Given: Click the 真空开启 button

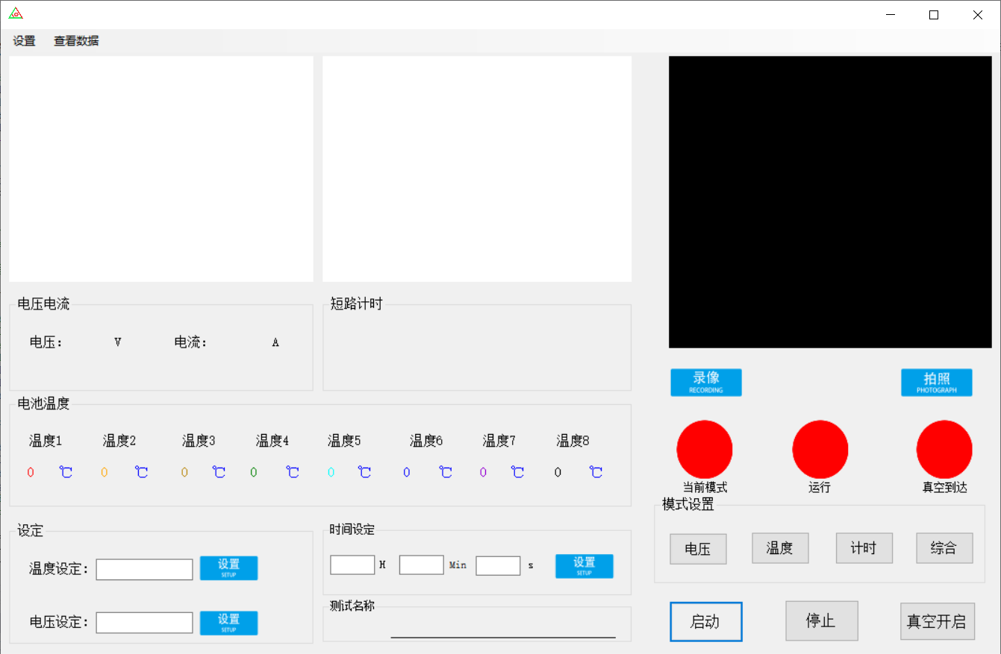Looking at the screenshot, I should (937, 621).
